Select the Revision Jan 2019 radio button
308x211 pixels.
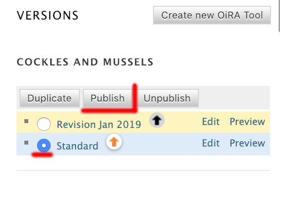point(44,124)
